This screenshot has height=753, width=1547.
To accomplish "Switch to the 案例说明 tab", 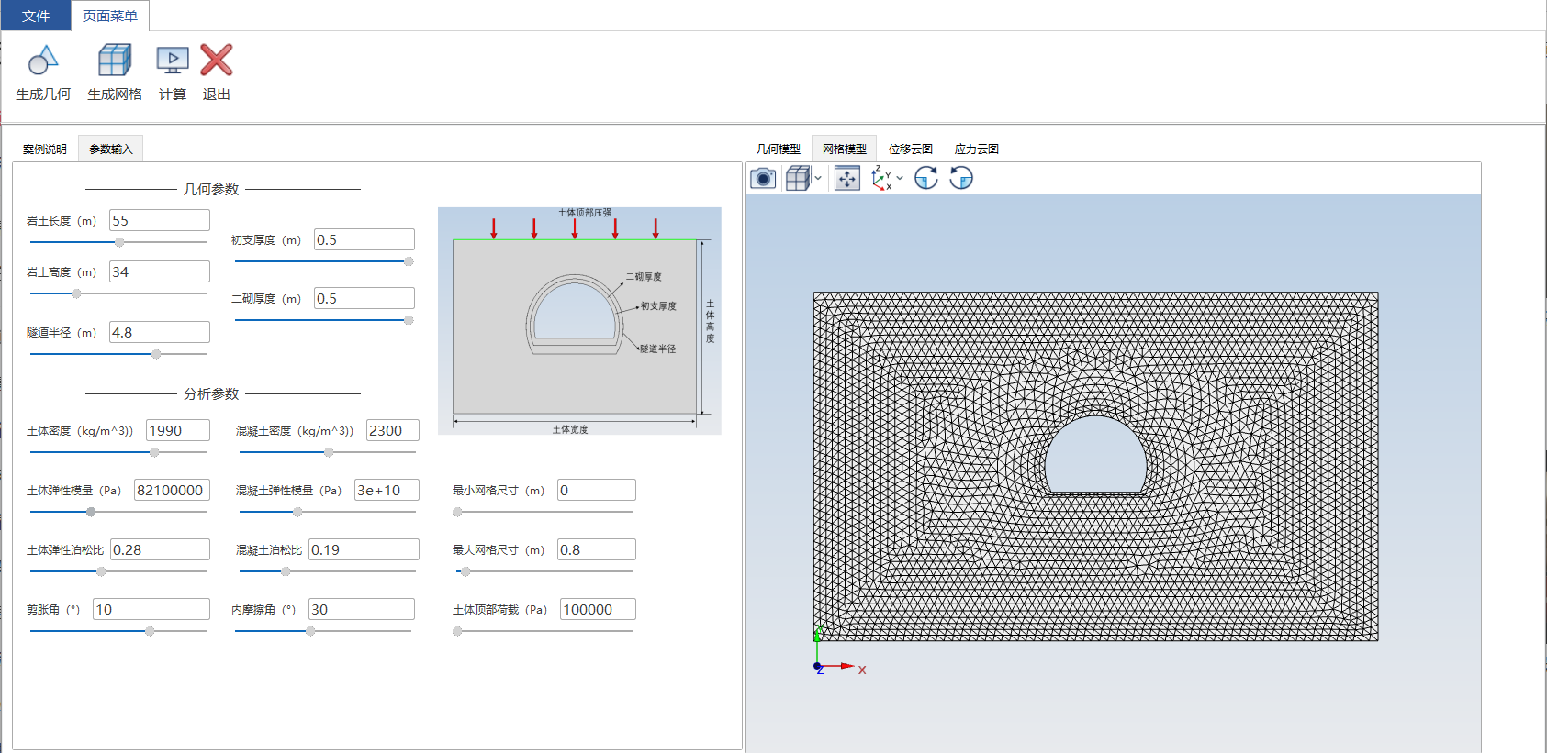I will (x=45, y=149).
